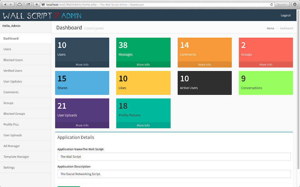
Task: Select Dashboard in the sidebar
Action: tap(26, 38)
